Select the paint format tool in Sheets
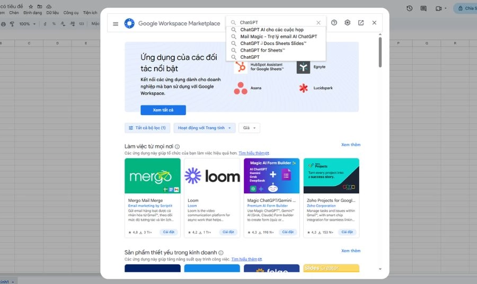This screenshot has height=284, width=477. (x=12, y=24)
